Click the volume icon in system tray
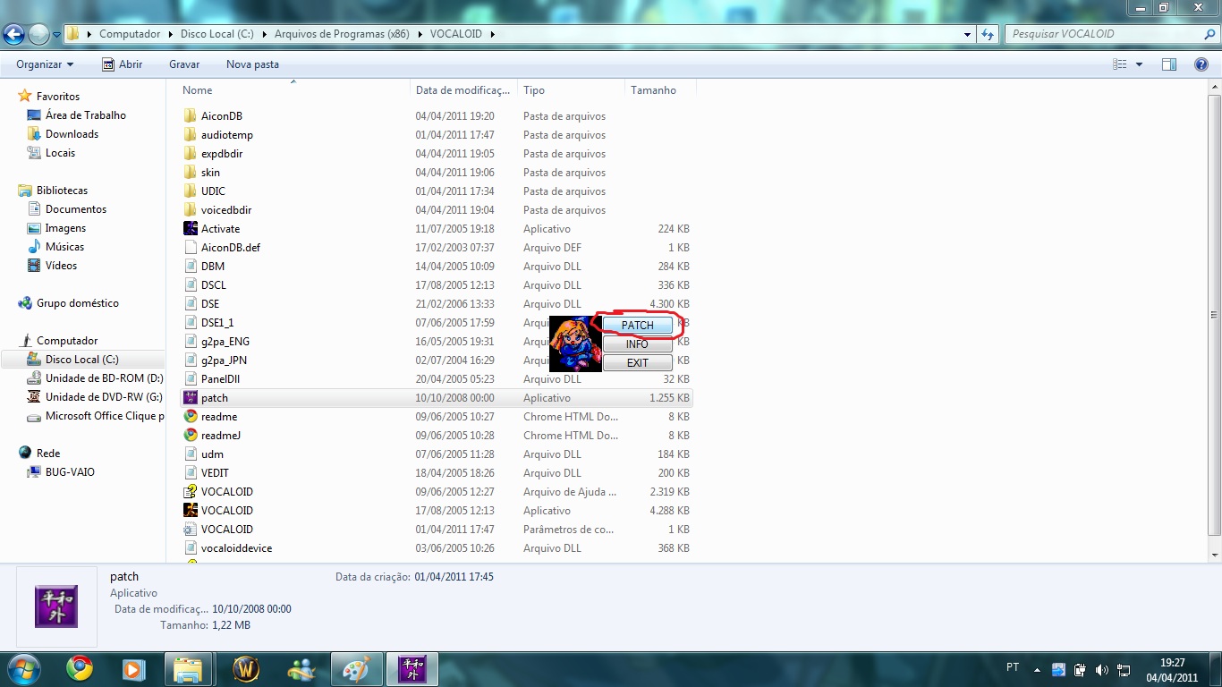The image size is (1222, 687). 1101,669
